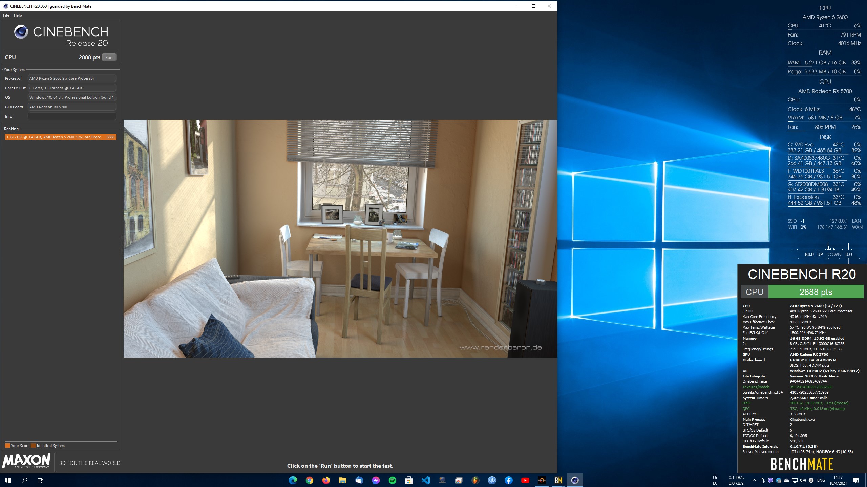The width and height of the screenshot is (867, 487).
Task: Click the Cinebench logo sphere icon
Action: tap(21, 32)
